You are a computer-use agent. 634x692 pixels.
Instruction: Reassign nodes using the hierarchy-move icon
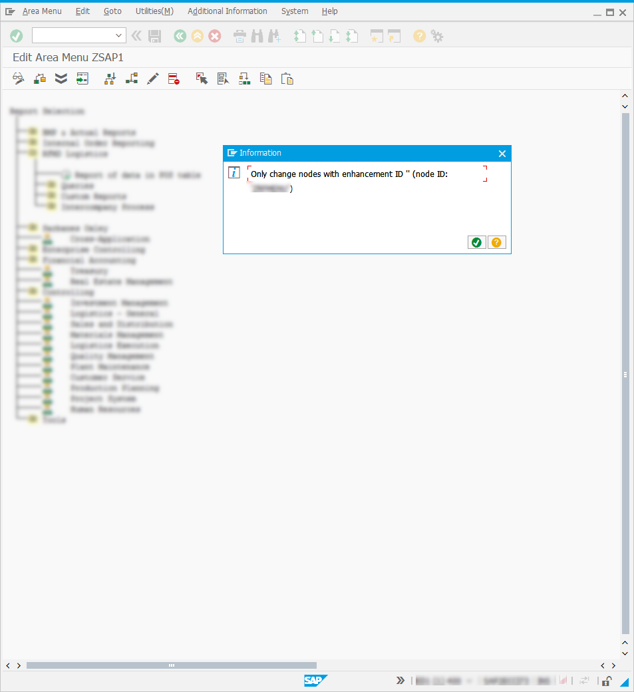[244, 79]
